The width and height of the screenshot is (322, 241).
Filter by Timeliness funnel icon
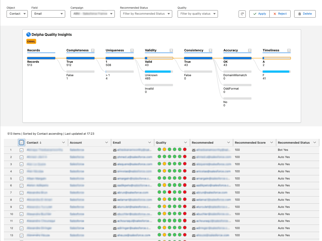tap(289, 50)
